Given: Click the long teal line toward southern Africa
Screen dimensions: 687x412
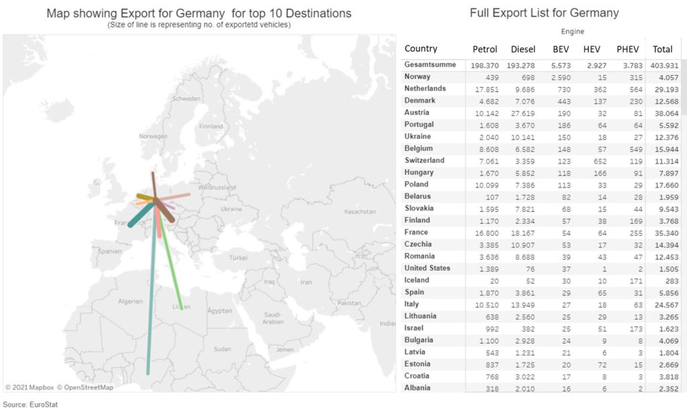Looking at the screenshot, I should click(151, 301).
